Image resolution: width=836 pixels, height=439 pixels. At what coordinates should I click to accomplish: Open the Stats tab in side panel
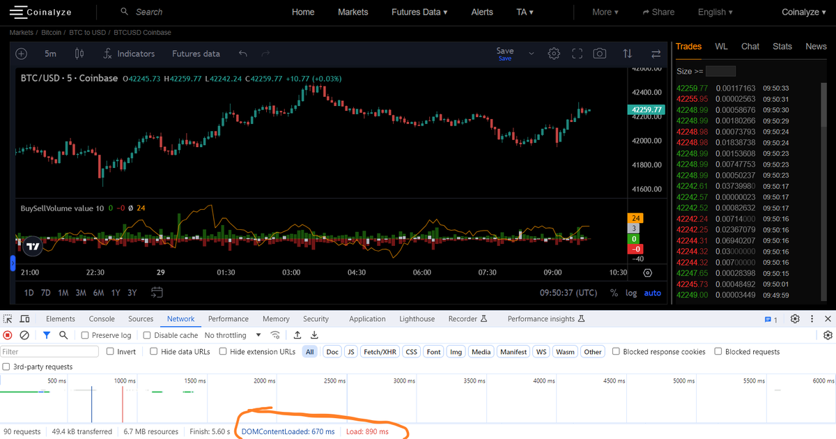pyautogui.click(x=782, y=46)
